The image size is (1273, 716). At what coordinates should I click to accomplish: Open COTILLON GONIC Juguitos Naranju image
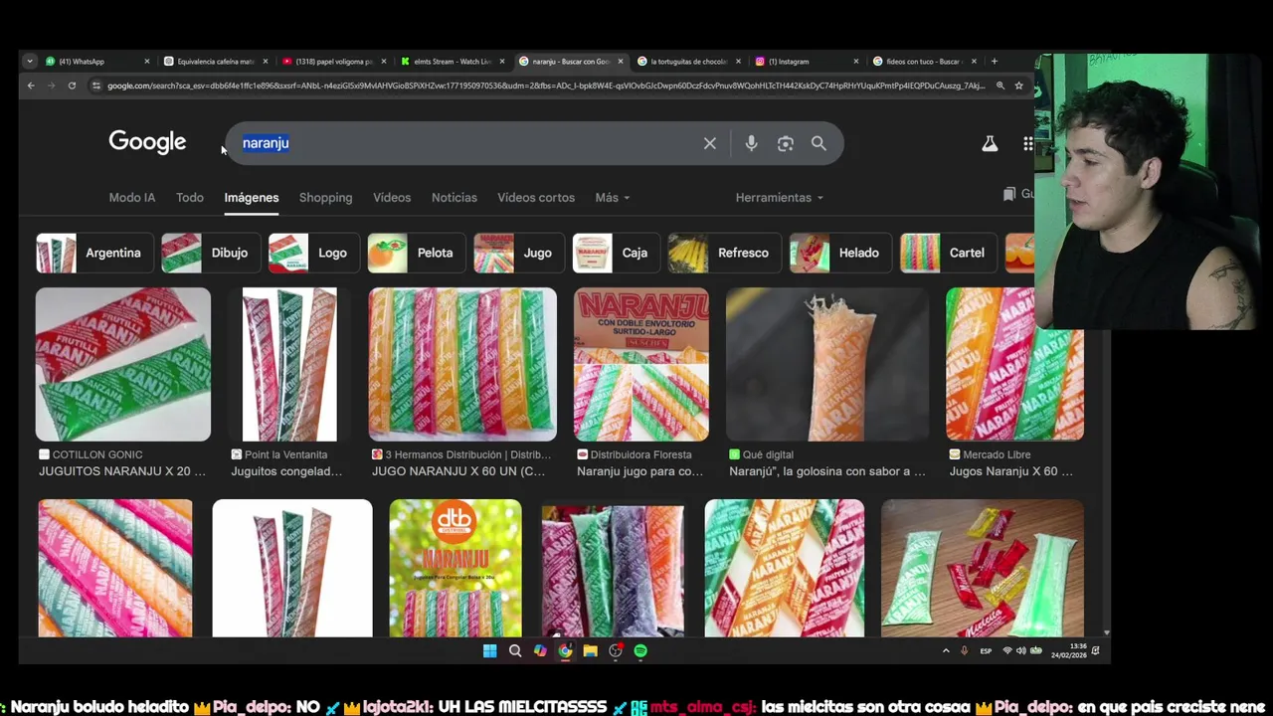click(123, 364)
